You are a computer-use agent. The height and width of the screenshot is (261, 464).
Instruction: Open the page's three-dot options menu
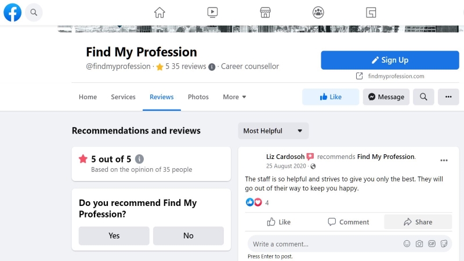pos(448,97)
